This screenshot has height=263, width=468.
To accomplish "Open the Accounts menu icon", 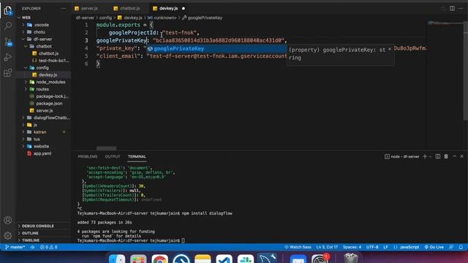I will coord(8,220).
